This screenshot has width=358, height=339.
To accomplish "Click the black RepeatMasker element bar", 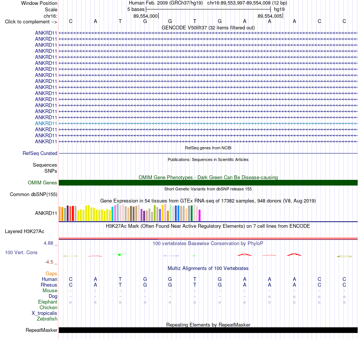I will tap(208, 330).
